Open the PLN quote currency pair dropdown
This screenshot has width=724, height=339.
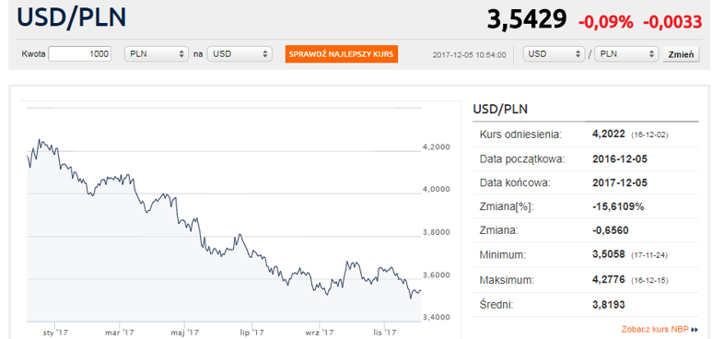(x=626, y=54)
